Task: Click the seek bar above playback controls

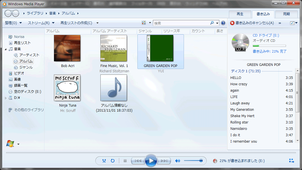Action: click(151, 153)
